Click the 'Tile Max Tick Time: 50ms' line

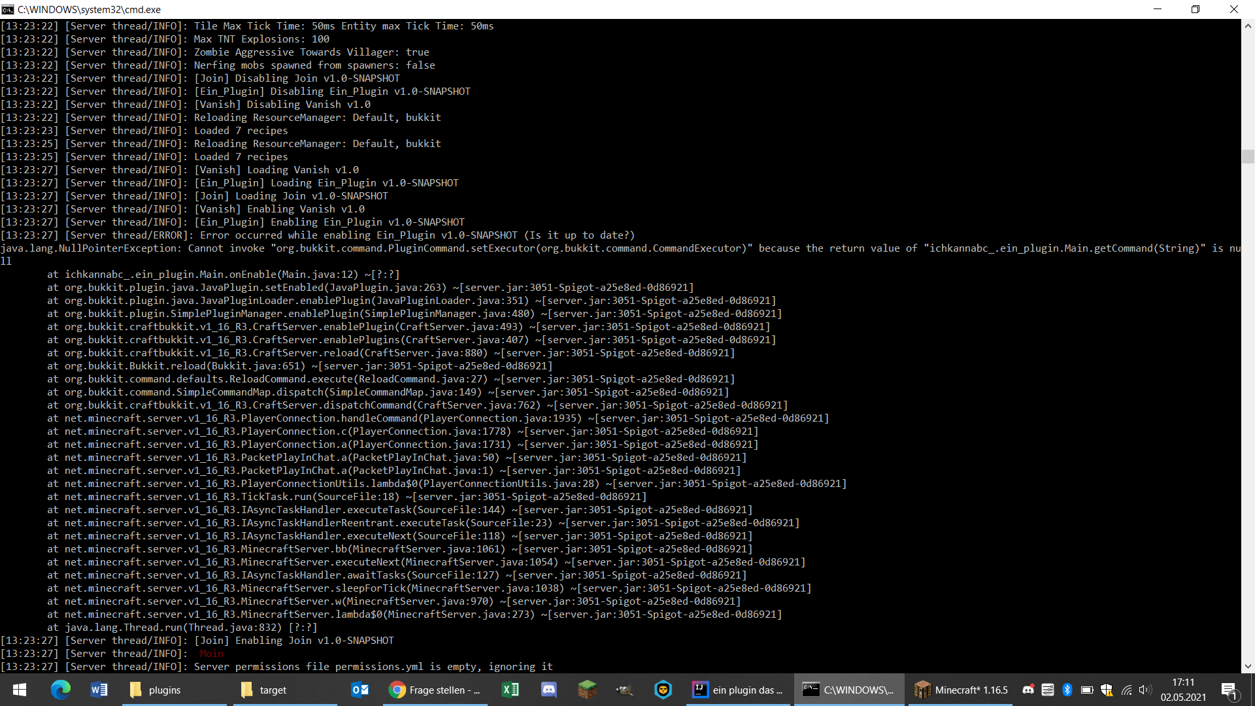click(247, 26)
